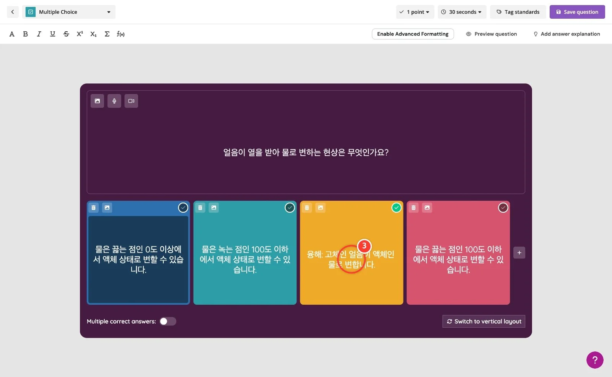Click Tag standards
Screen dimensions: 612x377
(x=518, y=12)
